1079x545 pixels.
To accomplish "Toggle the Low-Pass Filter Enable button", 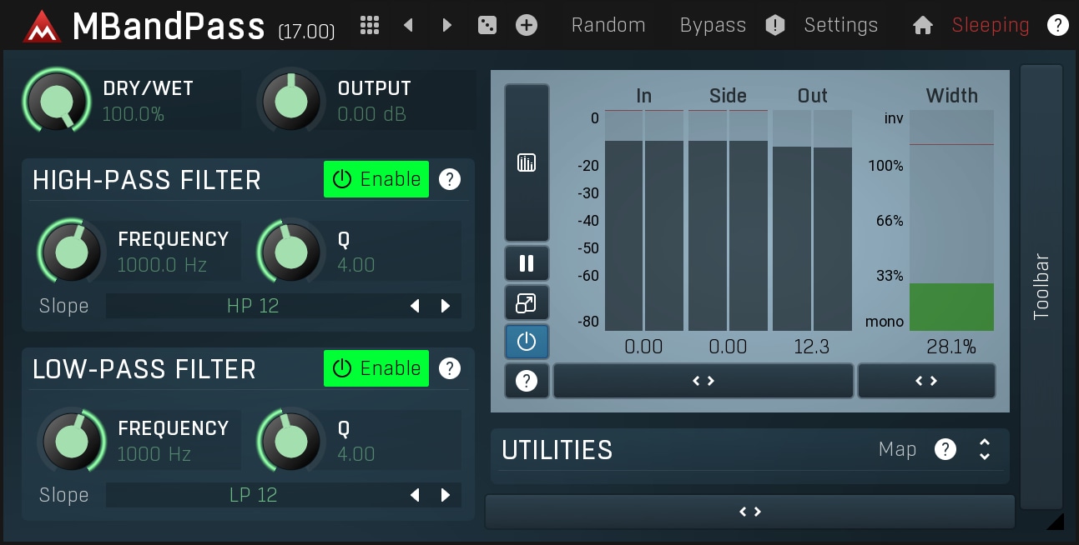I will (x=376, y=368).
